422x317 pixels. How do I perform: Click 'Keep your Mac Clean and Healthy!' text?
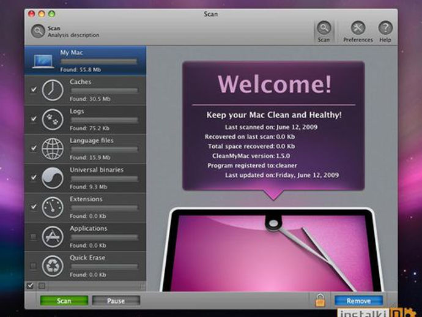(x=274, y=115)
